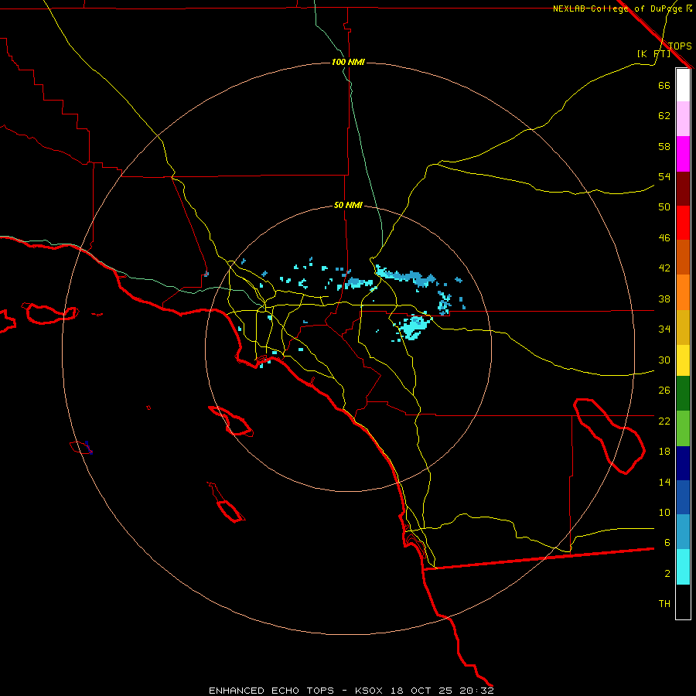The image size is (696, 696).
Task: Click the bright red legend swatch
Action: pos(683,223)
